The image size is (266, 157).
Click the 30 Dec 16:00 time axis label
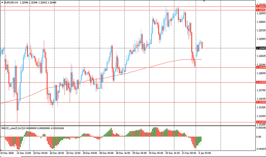point(173,153)
